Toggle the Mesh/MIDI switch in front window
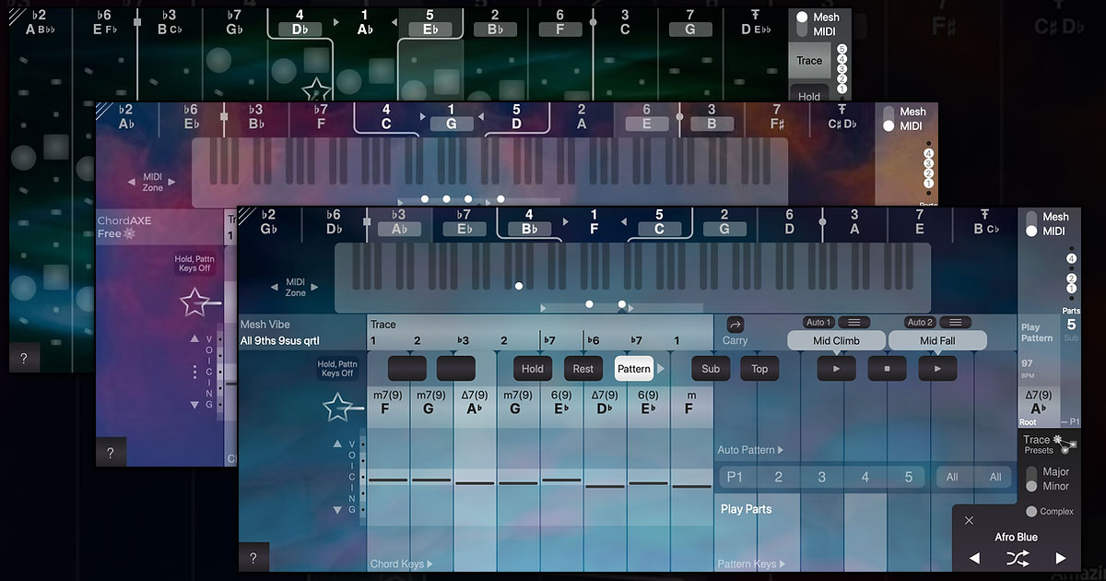 click(x=1031, y=224)
